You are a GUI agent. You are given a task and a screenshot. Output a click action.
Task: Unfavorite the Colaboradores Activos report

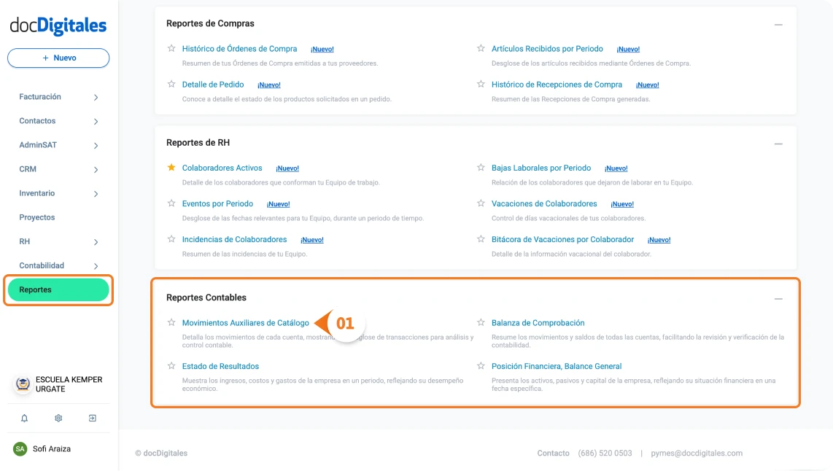171,168
